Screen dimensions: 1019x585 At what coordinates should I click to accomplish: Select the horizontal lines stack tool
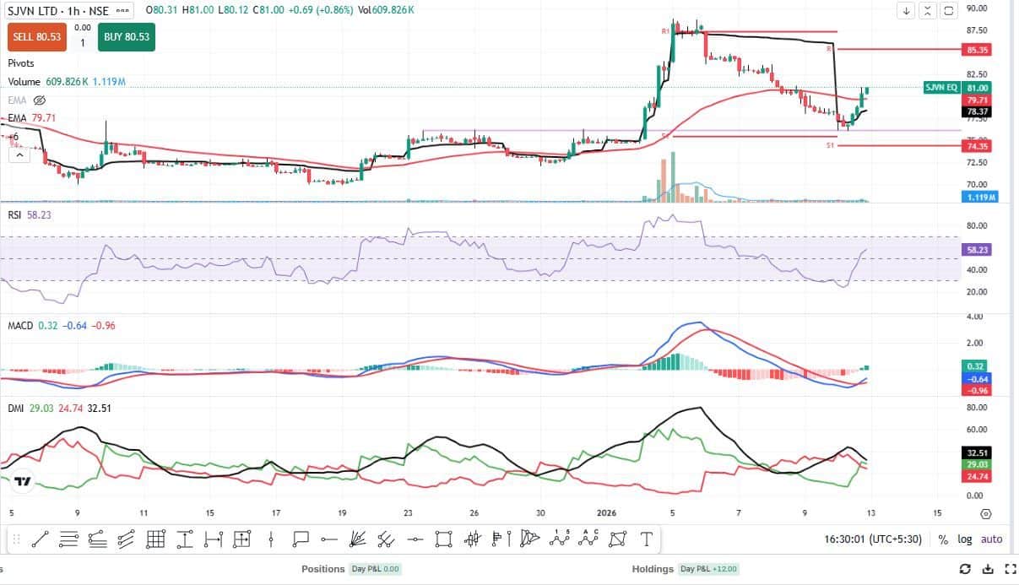pyautogui.click(x=68, y=539)
